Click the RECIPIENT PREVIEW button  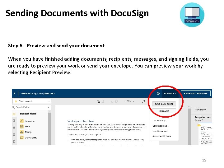coord(196,93)
